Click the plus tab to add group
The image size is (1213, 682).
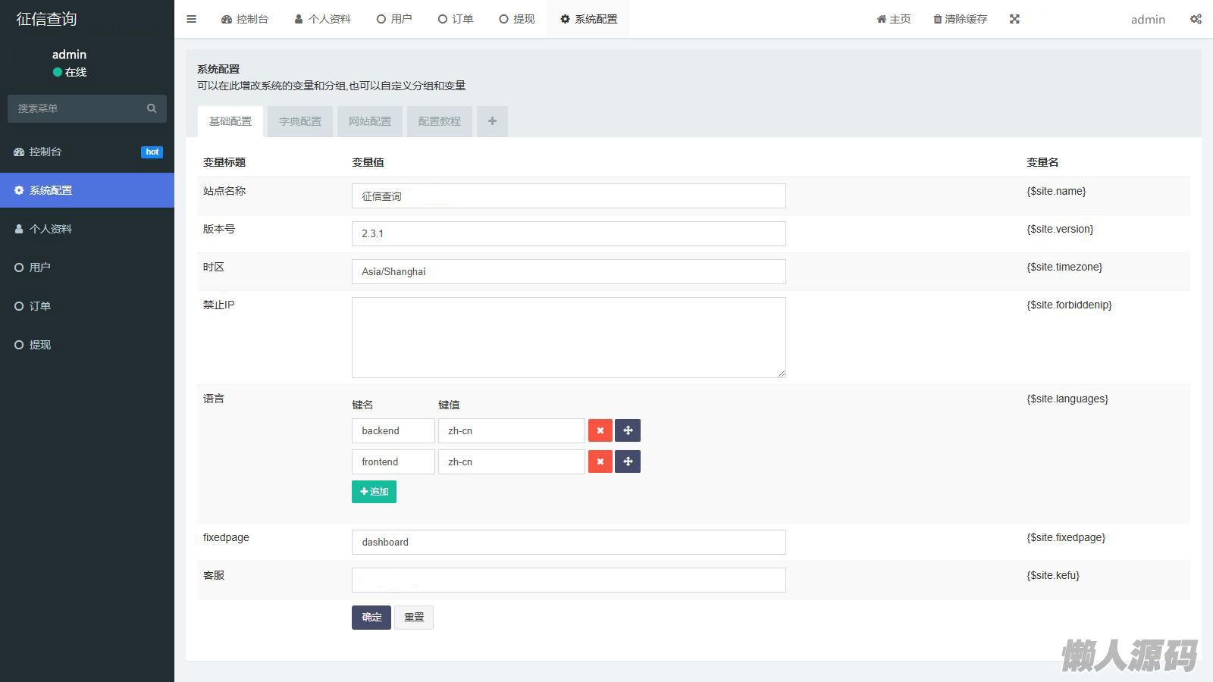pyautogui.click(x=492, y=121)
